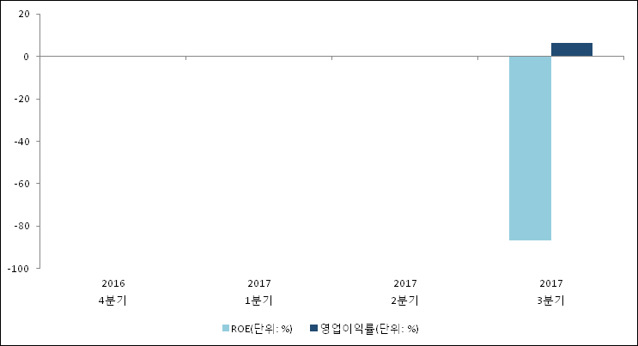Click the light blue ROE bar

pos(530,148)
